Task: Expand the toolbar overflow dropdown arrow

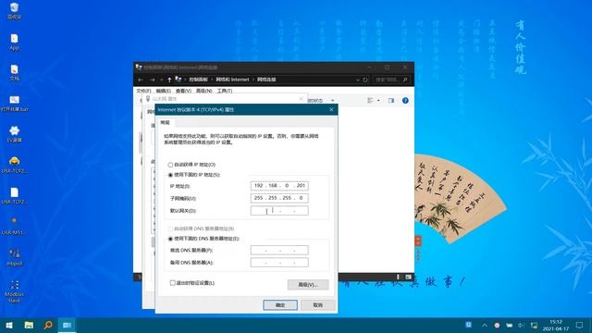Action: coord(333,101)
